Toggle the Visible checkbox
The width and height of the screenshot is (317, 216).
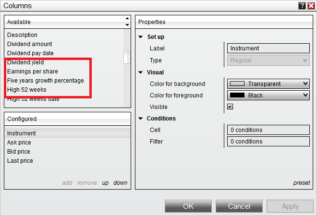[230, 107]
